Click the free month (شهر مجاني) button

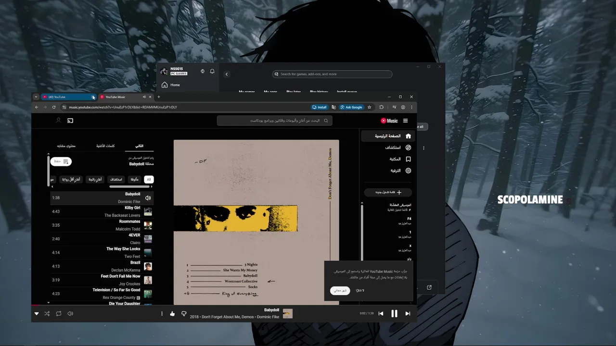[340, 291]
